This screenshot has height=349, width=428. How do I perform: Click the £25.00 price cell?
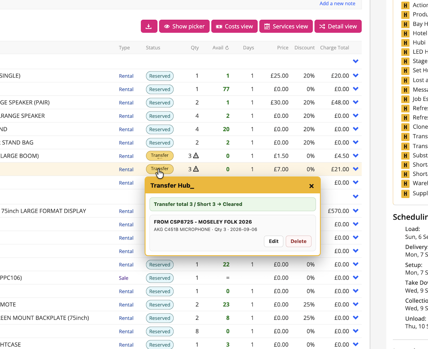[279, 76]
